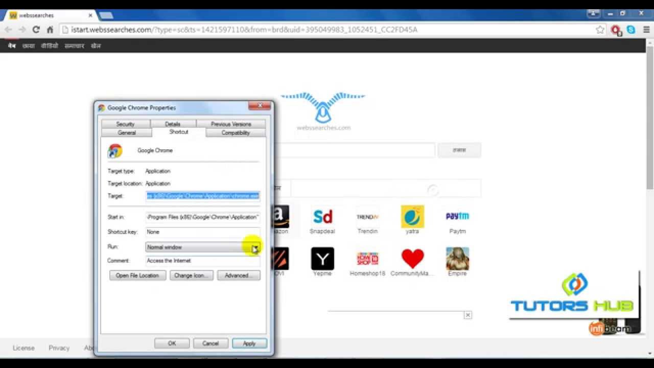Reload the page with the refresh icon

36,30
